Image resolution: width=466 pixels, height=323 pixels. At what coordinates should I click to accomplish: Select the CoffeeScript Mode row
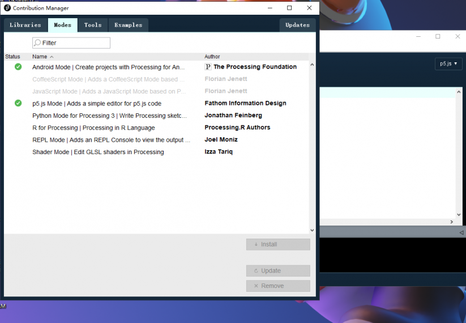(156, 79)
